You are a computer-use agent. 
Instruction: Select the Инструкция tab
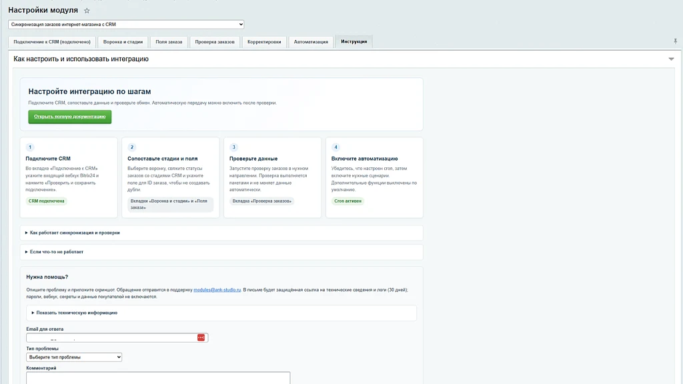click(x=354, y=42)
